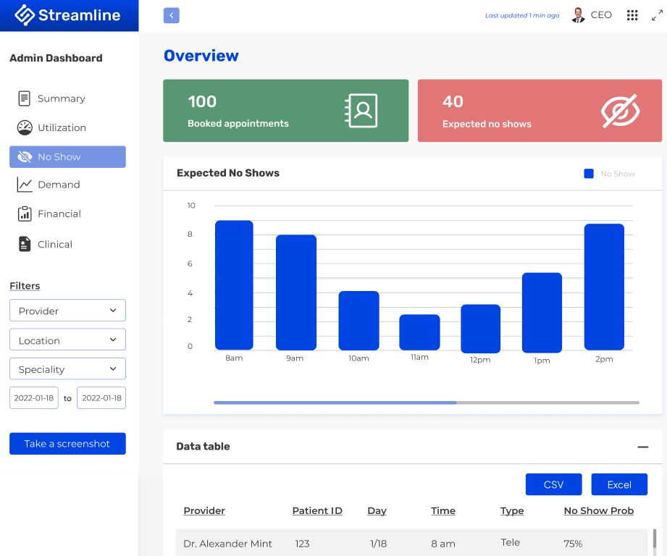Click the '1/18' day cell

[x=379, y=544]
